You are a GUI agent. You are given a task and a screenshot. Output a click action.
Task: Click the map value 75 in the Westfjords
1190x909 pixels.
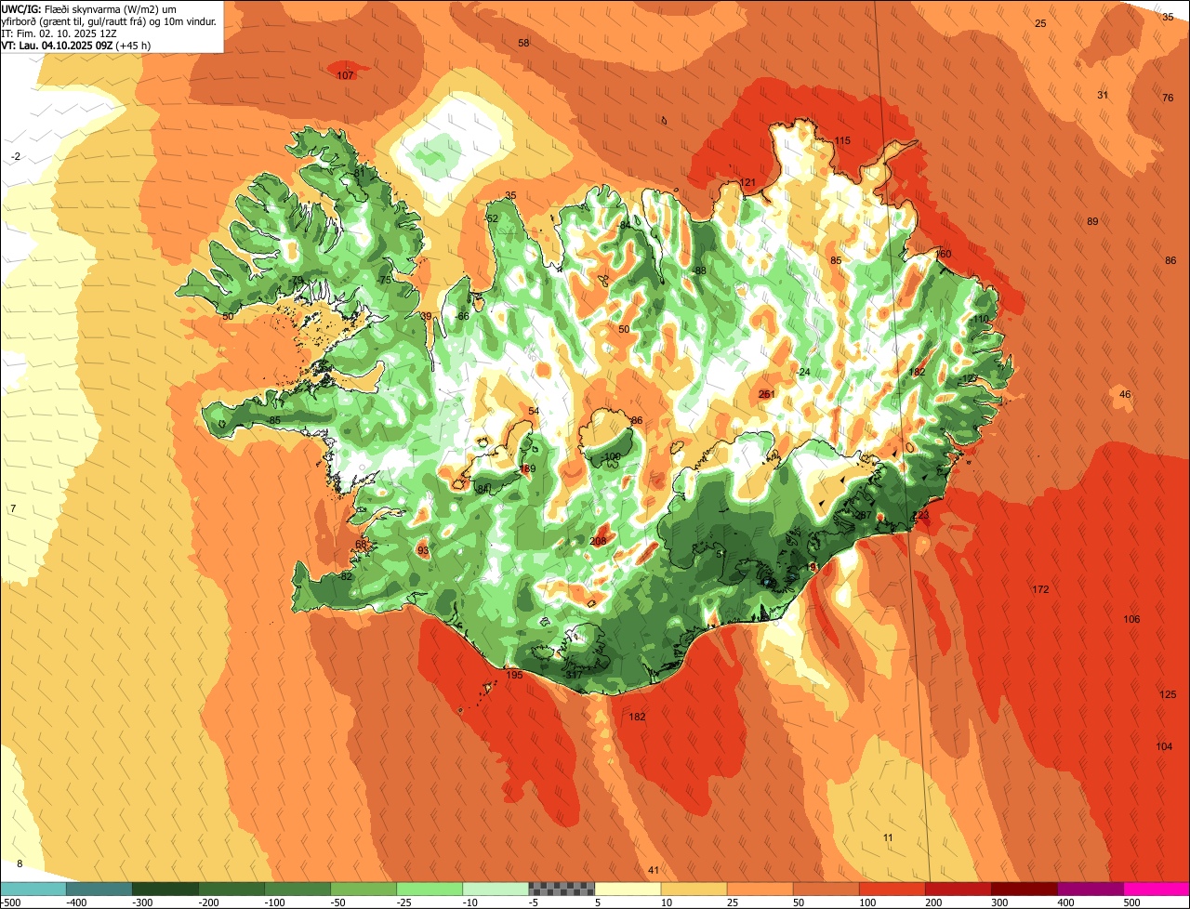tap(385, 281)
